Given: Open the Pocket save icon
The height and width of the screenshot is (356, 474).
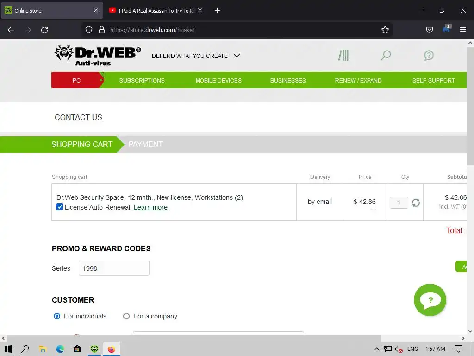Looking at the screenshot, I should [x=429, y=30].
